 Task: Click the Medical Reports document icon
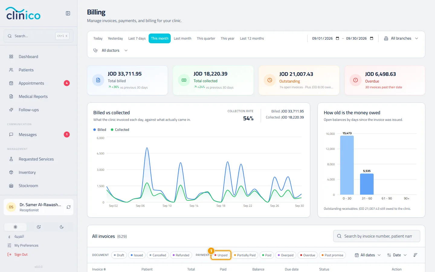pyautogui.click(x=11, y=96)
